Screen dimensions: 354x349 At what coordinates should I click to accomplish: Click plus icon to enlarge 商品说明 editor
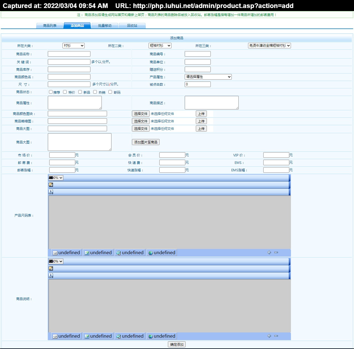click(x=269, y=336)
